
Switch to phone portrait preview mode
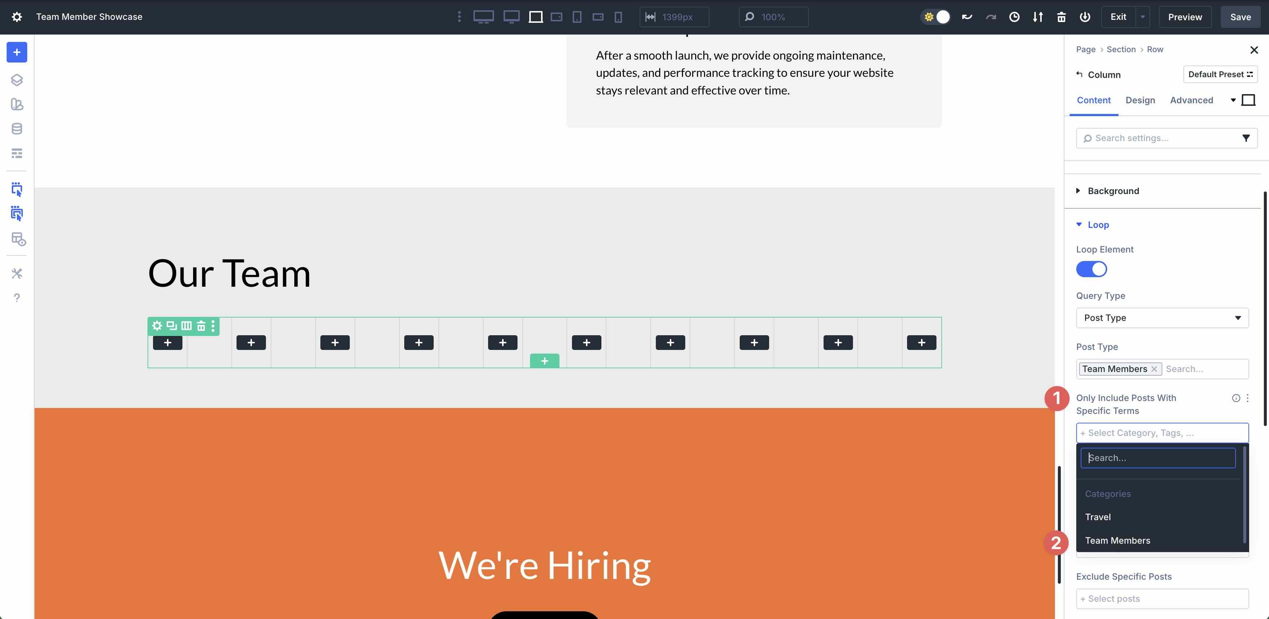618,16
